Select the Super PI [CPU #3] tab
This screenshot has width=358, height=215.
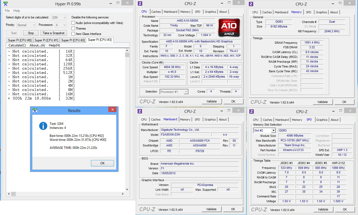point(100,40)
